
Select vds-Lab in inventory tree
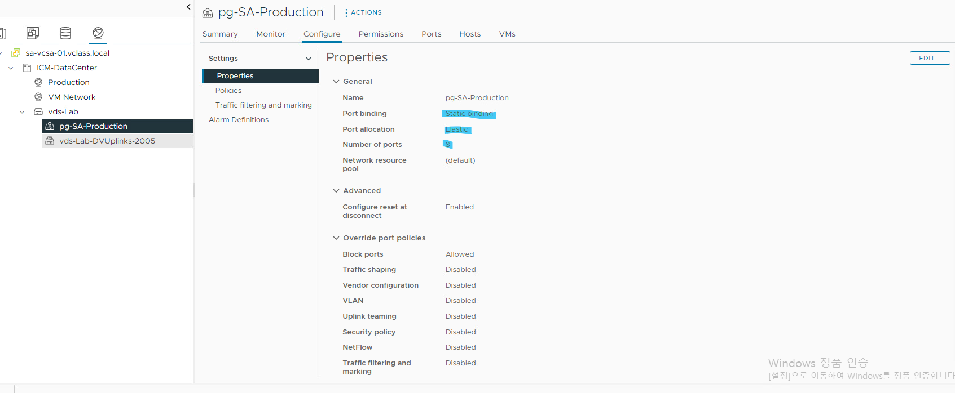tap(63, 111)
